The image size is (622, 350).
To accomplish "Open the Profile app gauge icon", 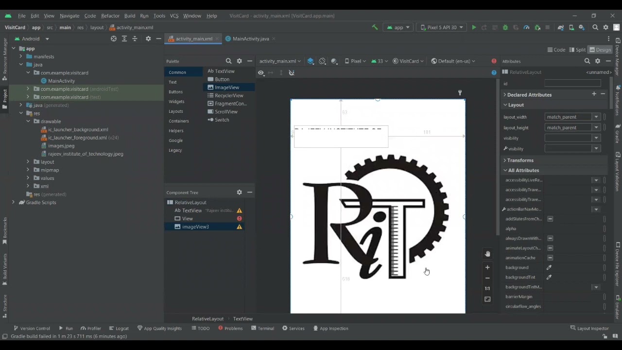I will pos(526,27).
